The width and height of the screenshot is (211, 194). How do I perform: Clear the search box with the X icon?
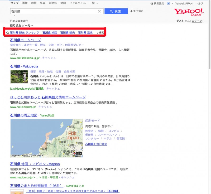(99, 11)
